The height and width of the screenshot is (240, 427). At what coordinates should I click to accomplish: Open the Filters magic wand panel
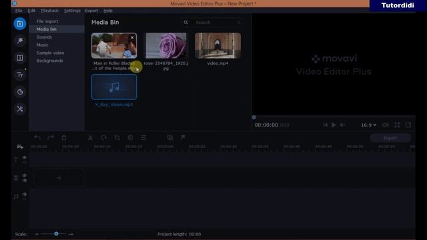[20, 41]
